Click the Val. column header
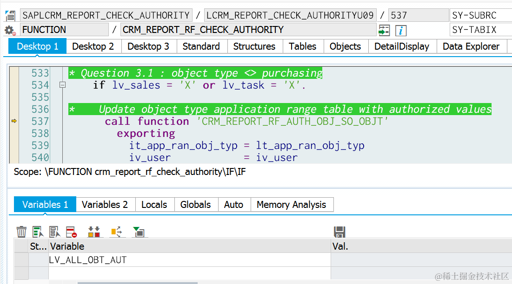This screenshot has width=512, height=284. pos(421,246)
